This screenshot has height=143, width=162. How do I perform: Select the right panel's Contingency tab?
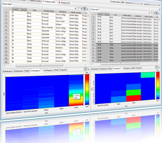117,68
